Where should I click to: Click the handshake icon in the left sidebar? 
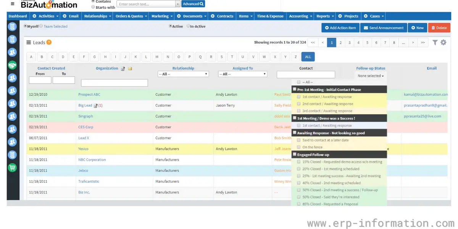coord(13,65)
